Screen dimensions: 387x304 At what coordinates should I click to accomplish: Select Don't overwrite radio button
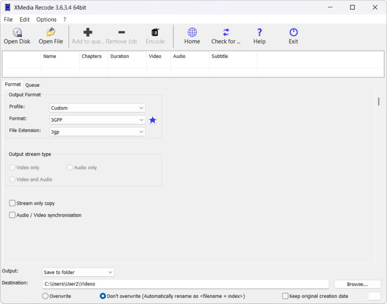click(103, 296)
